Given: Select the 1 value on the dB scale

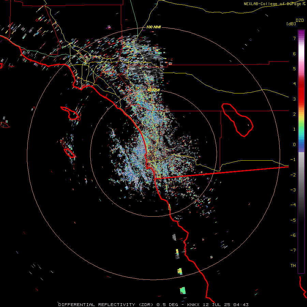Looking at the screenshot, I should [294, 129].
